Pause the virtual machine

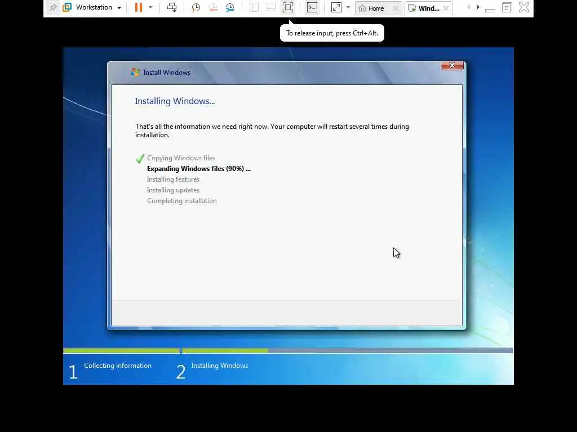point(139,7)
